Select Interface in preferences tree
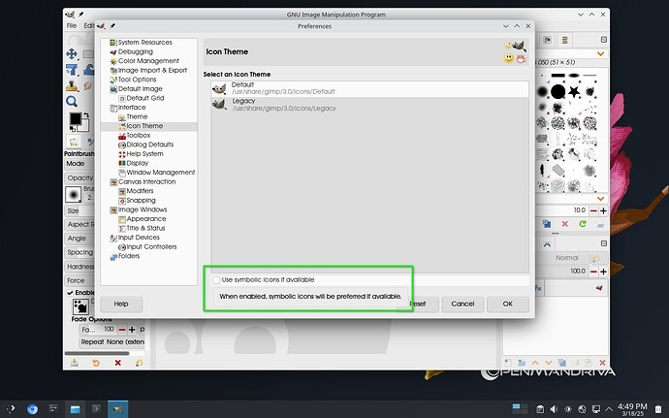669x418 pixels. point(132,108)
